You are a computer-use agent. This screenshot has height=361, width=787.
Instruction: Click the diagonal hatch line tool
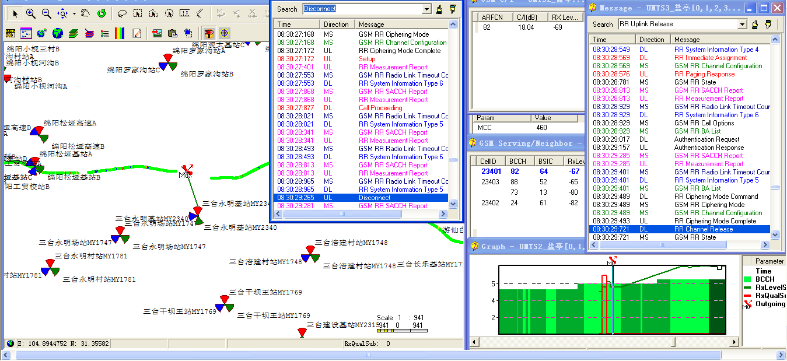click(200, 13)
